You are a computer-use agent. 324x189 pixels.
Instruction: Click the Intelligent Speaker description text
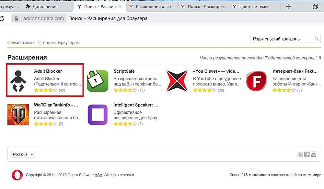137,115
